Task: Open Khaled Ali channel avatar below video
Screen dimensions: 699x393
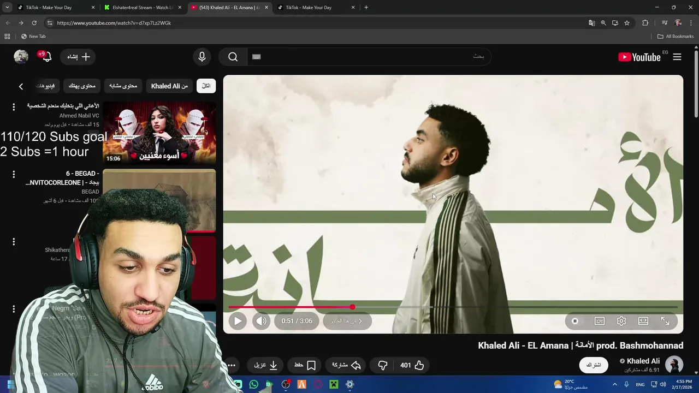Action: coord(674,365)
